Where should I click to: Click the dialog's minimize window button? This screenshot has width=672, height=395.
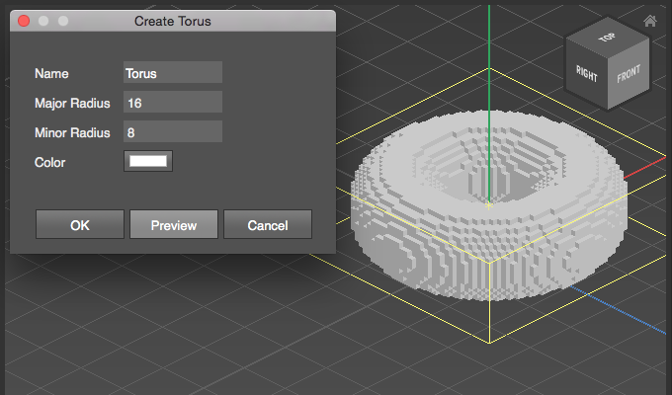click(x=44, y=21)
